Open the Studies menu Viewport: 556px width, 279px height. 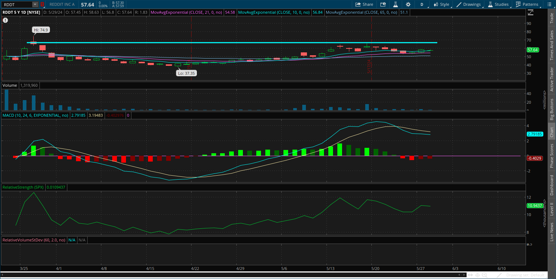(498, 4)
